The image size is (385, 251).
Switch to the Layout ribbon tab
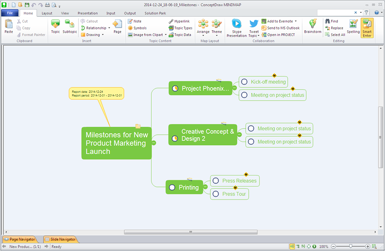pyautogui.click(x=47, y=13)
